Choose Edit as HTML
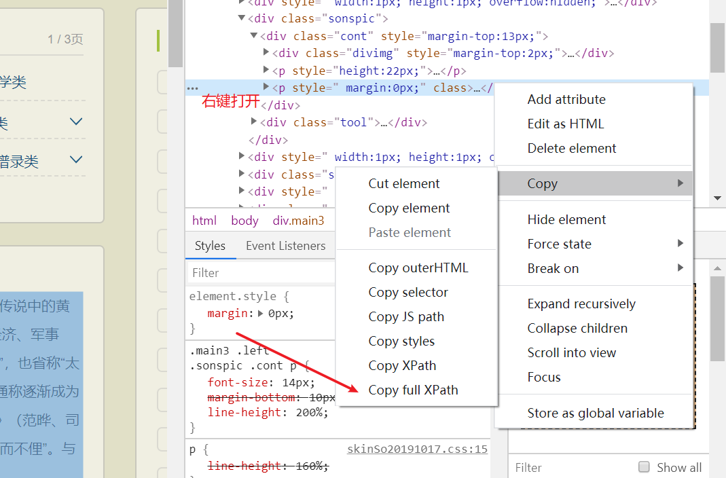726x478 pixels. [565, 124]
